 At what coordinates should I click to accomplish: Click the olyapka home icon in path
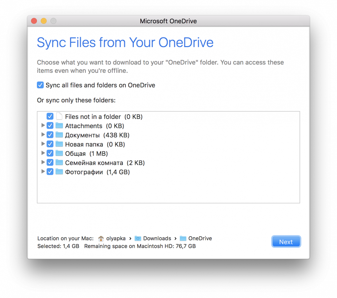click(x=101, y=238)
